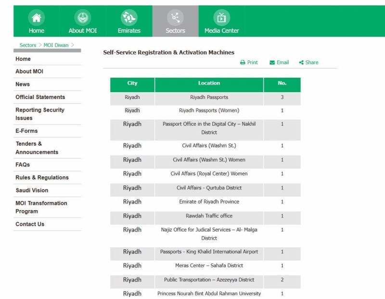Screen dimensions: 385x299
Task: Navigate to E-Forms in sidebar
Action: coord(26,131)
